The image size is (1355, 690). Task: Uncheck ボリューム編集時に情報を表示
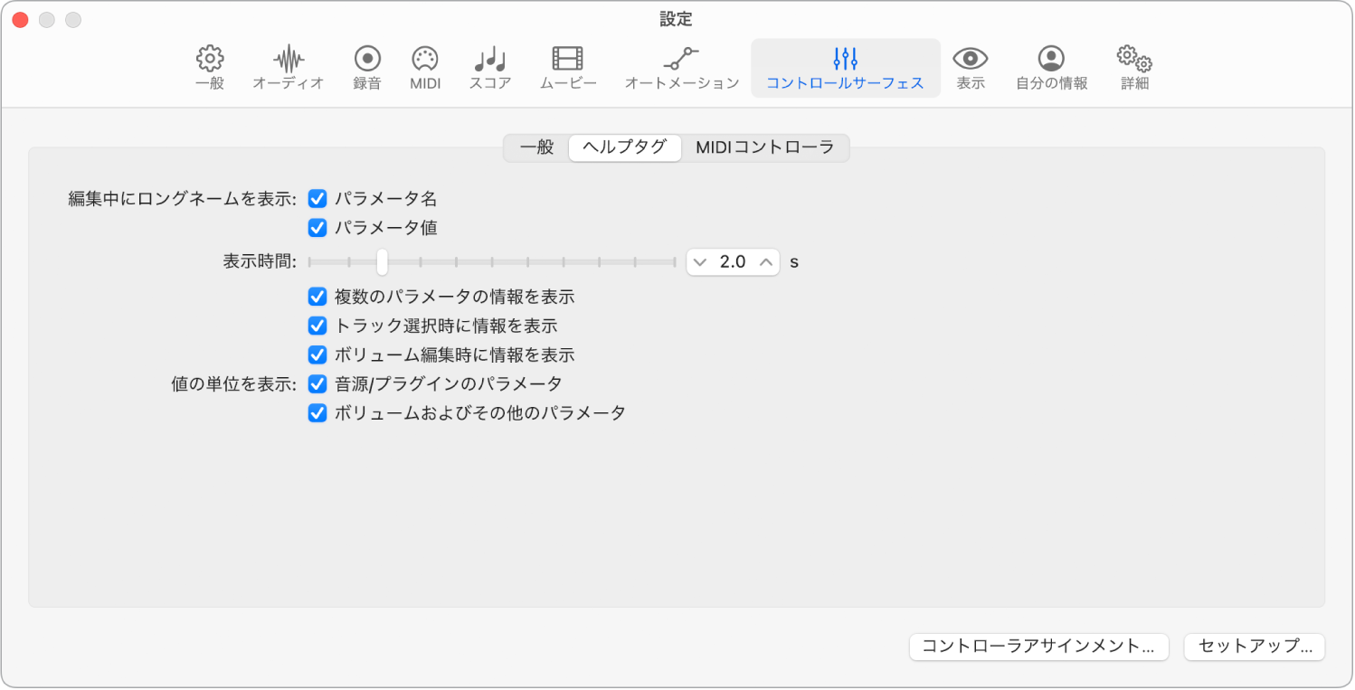pyautogui.click(x=317, y=354)
